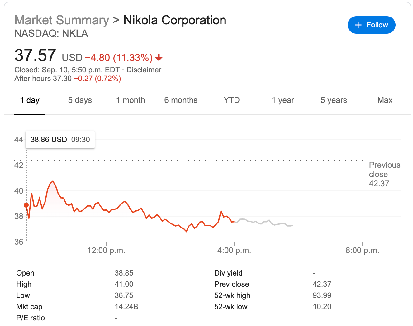Click the 38.86 USD chart tooltip
413x326 pixels.
click(x=60, y=140)
